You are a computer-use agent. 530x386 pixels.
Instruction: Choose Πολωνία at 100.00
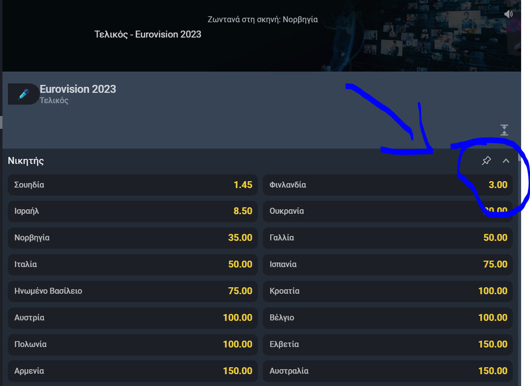[x=133, y=345]
